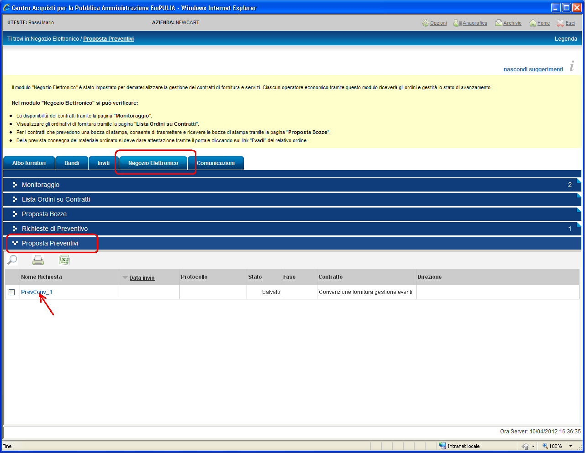
Task: Click the Opzioni gear icon
Action: [426, 23]
